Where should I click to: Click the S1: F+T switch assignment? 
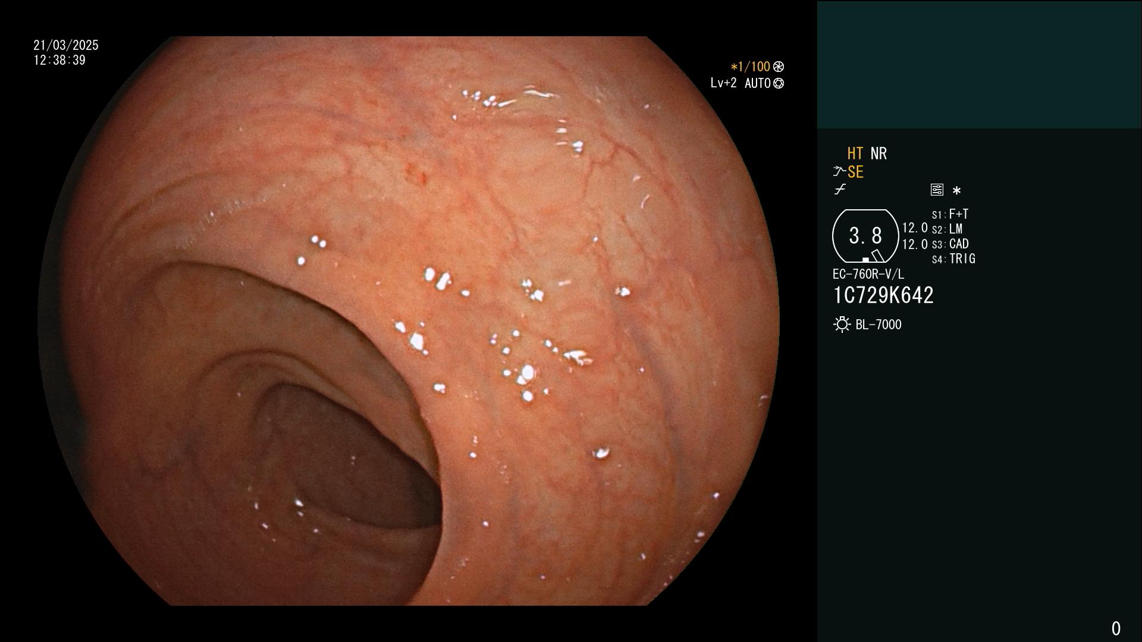tap(950, 214)
